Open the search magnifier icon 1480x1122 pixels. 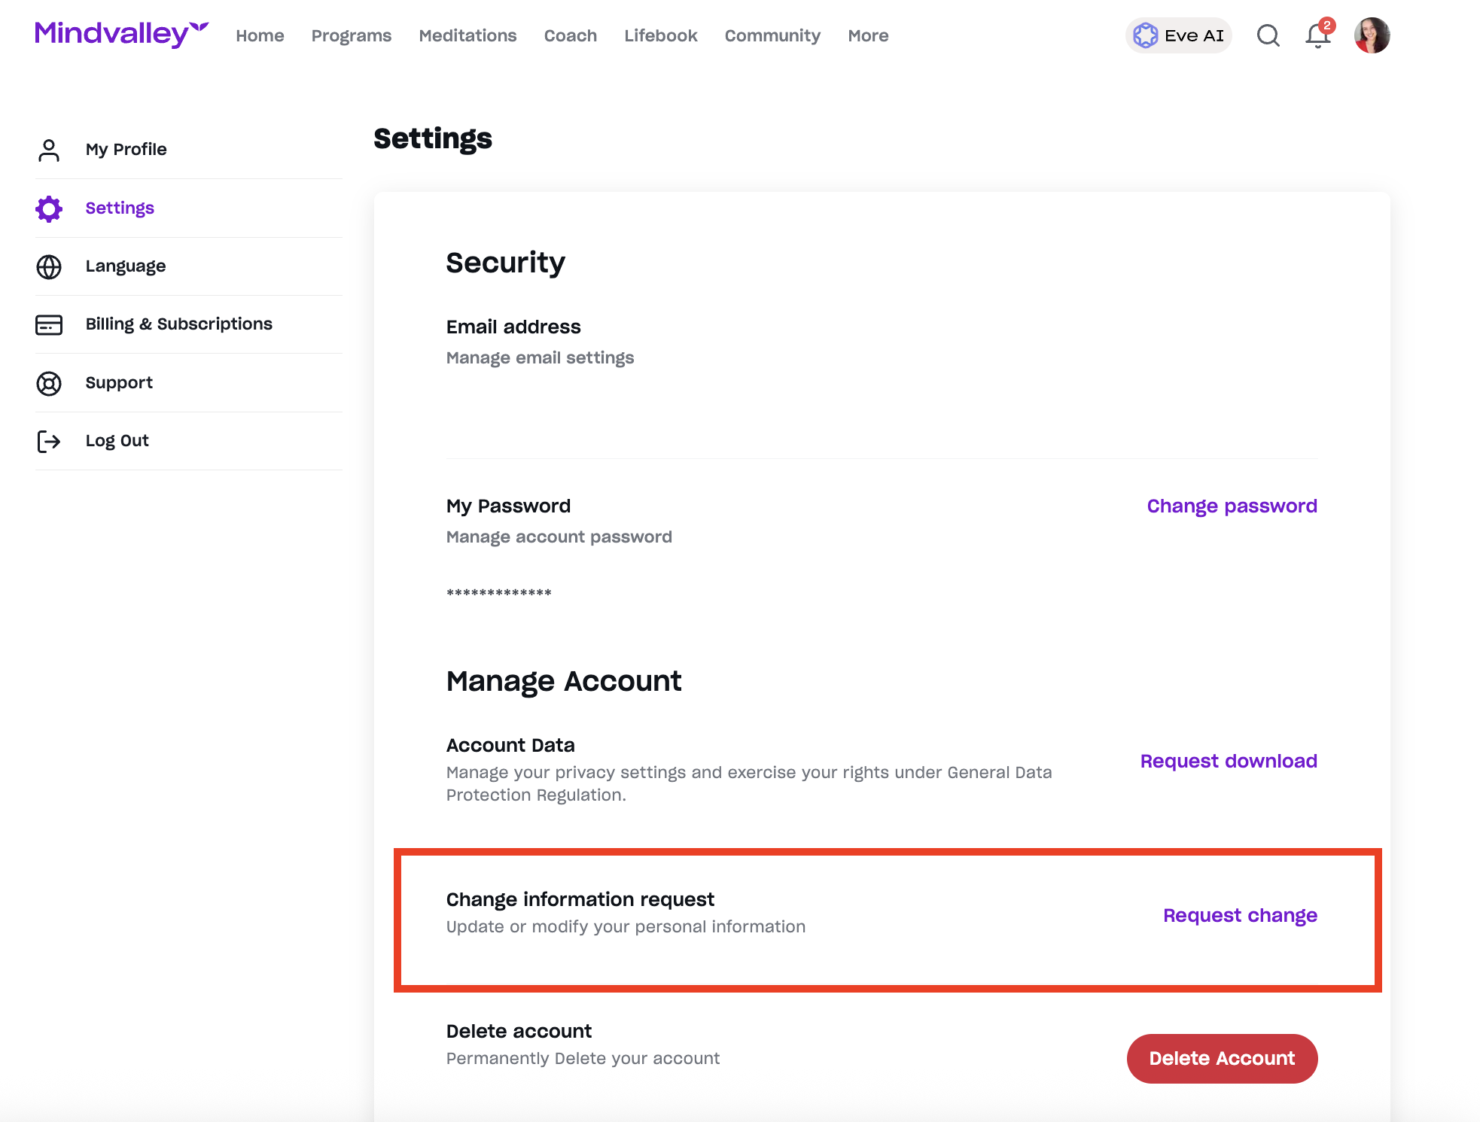[x=1268, y=35]
